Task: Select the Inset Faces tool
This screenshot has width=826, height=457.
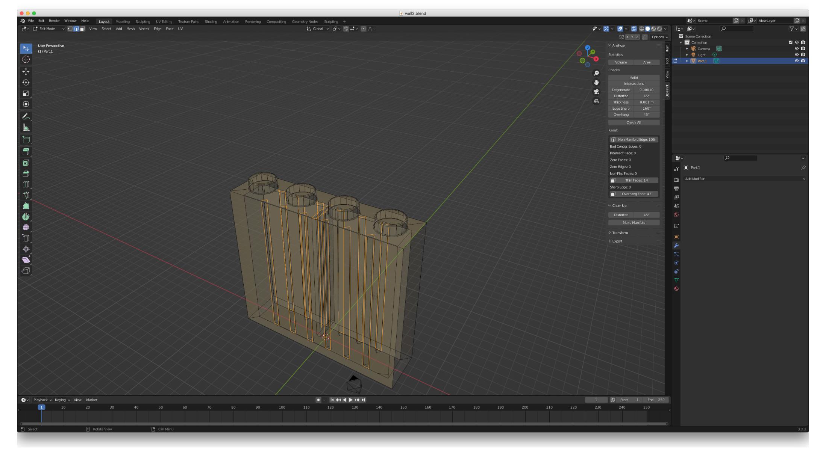Action: 26,163
